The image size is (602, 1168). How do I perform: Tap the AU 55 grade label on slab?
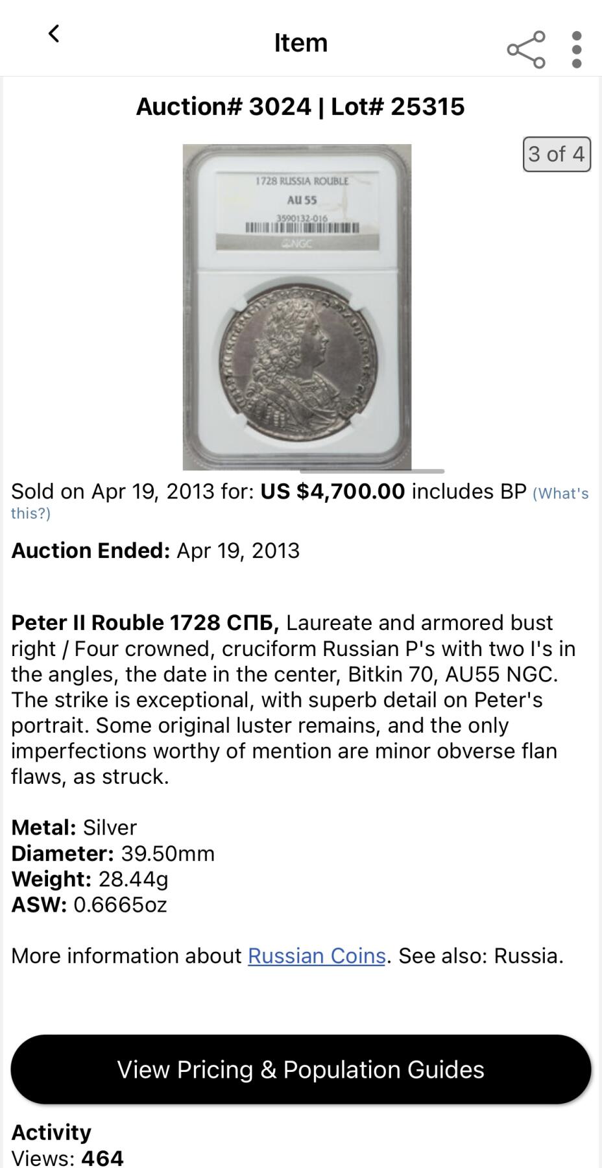coord(302,200)
